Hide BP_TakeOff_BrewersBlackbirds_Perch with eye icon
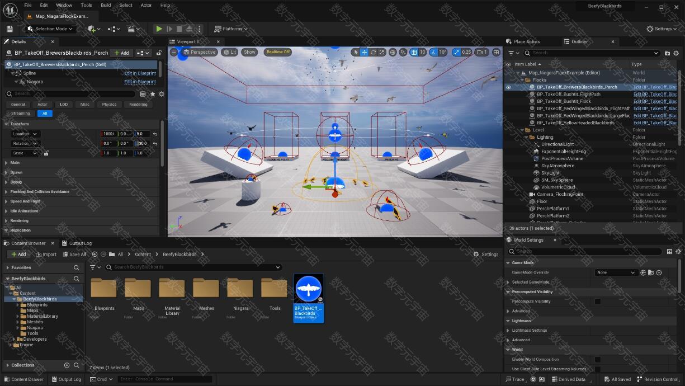The height and width of the screenshot is (386, 685). tap(508, 87)
